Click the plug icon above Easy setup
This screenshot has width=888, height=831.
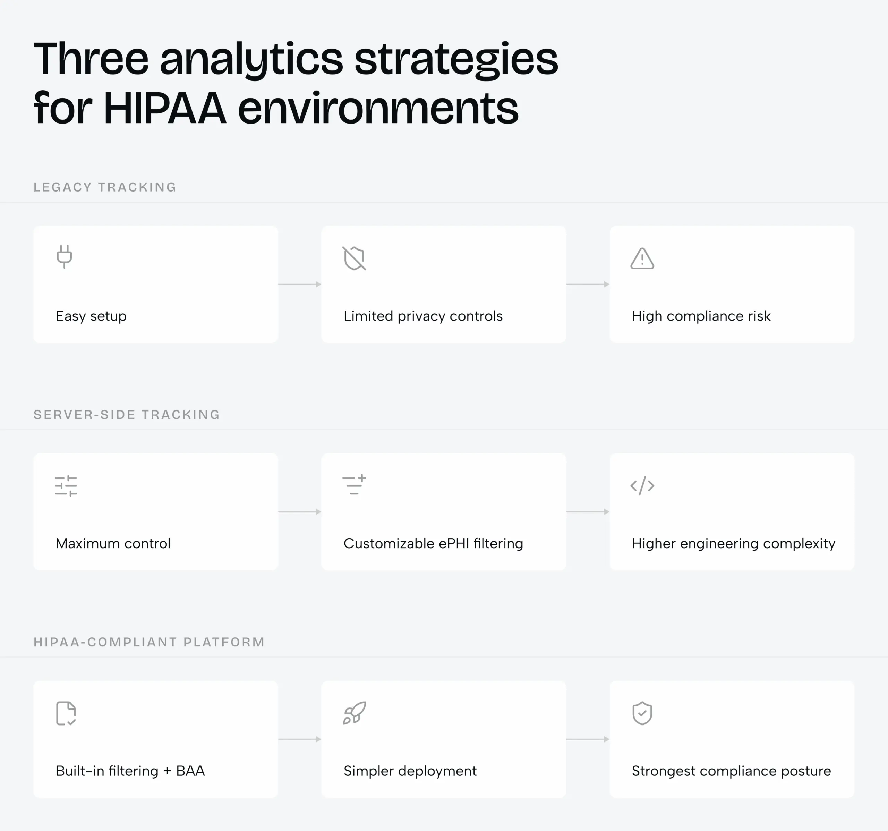pos(64,256)
